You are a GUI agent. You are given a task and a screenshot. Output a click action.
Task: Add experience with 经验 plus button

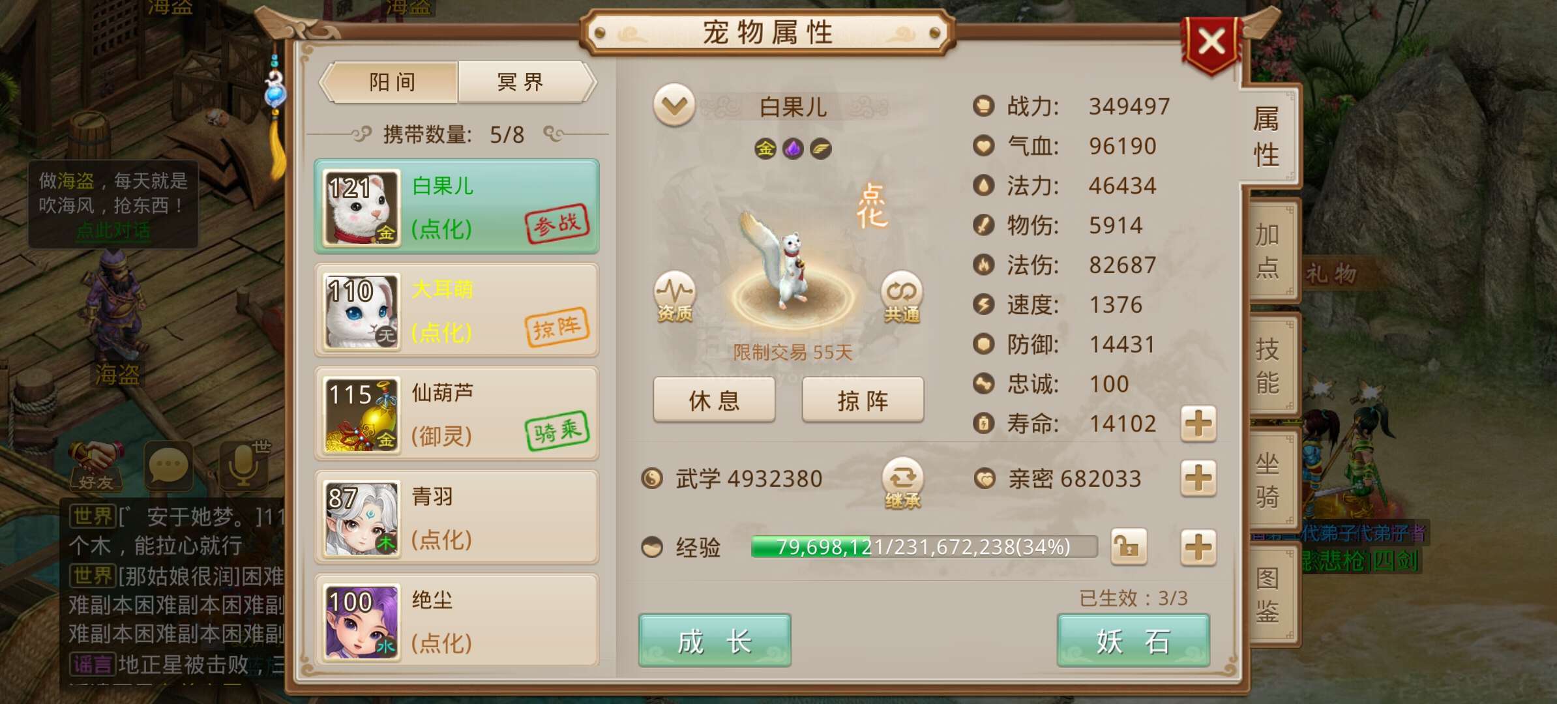tap(1198, 546)
